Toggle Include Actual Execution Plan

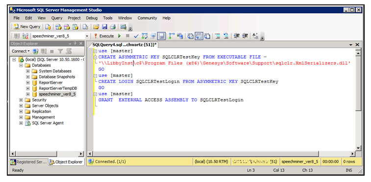coord(172,36)
